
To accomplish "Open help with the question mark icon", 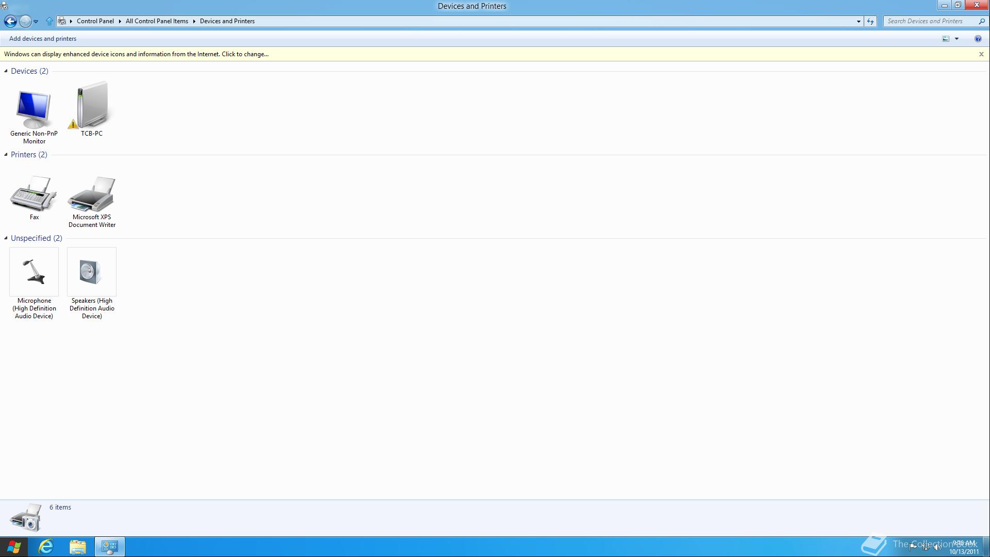I will tap(978, 39).
